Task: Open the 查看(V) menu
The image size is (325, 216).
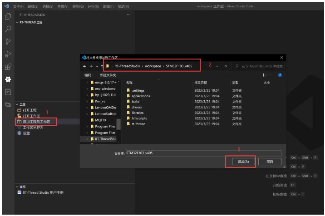Action: coord(63,6)
